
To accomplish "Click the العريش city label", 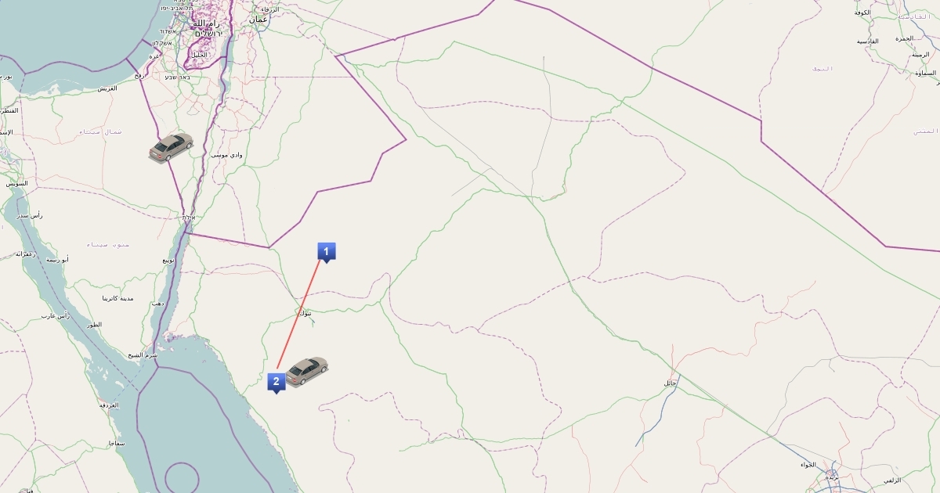I will click(x=107, y=88).
